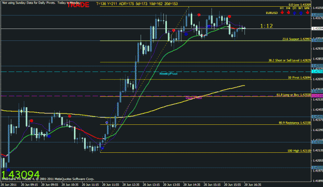Click the cyan weekly pivot price tag
The height and width of the screenshot is (187, 323).
coord(317,71)
